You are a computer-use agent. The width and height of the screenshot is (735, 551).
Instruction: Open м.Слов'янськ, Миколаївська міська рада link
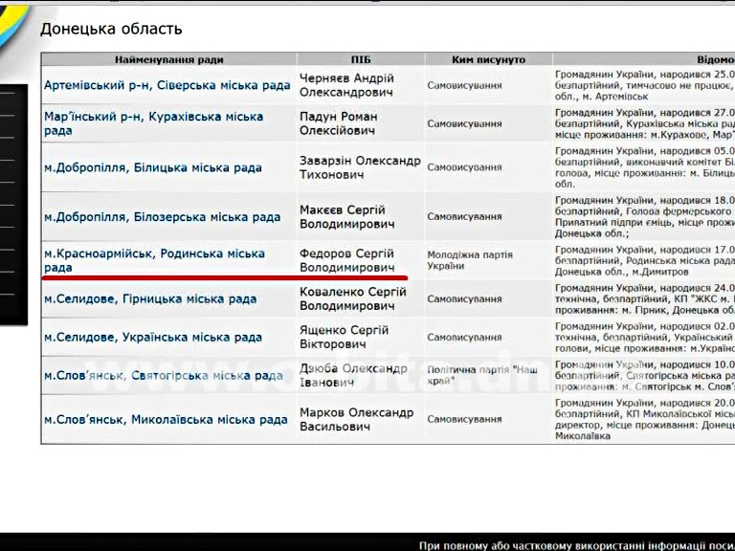(x=166, y=419)
